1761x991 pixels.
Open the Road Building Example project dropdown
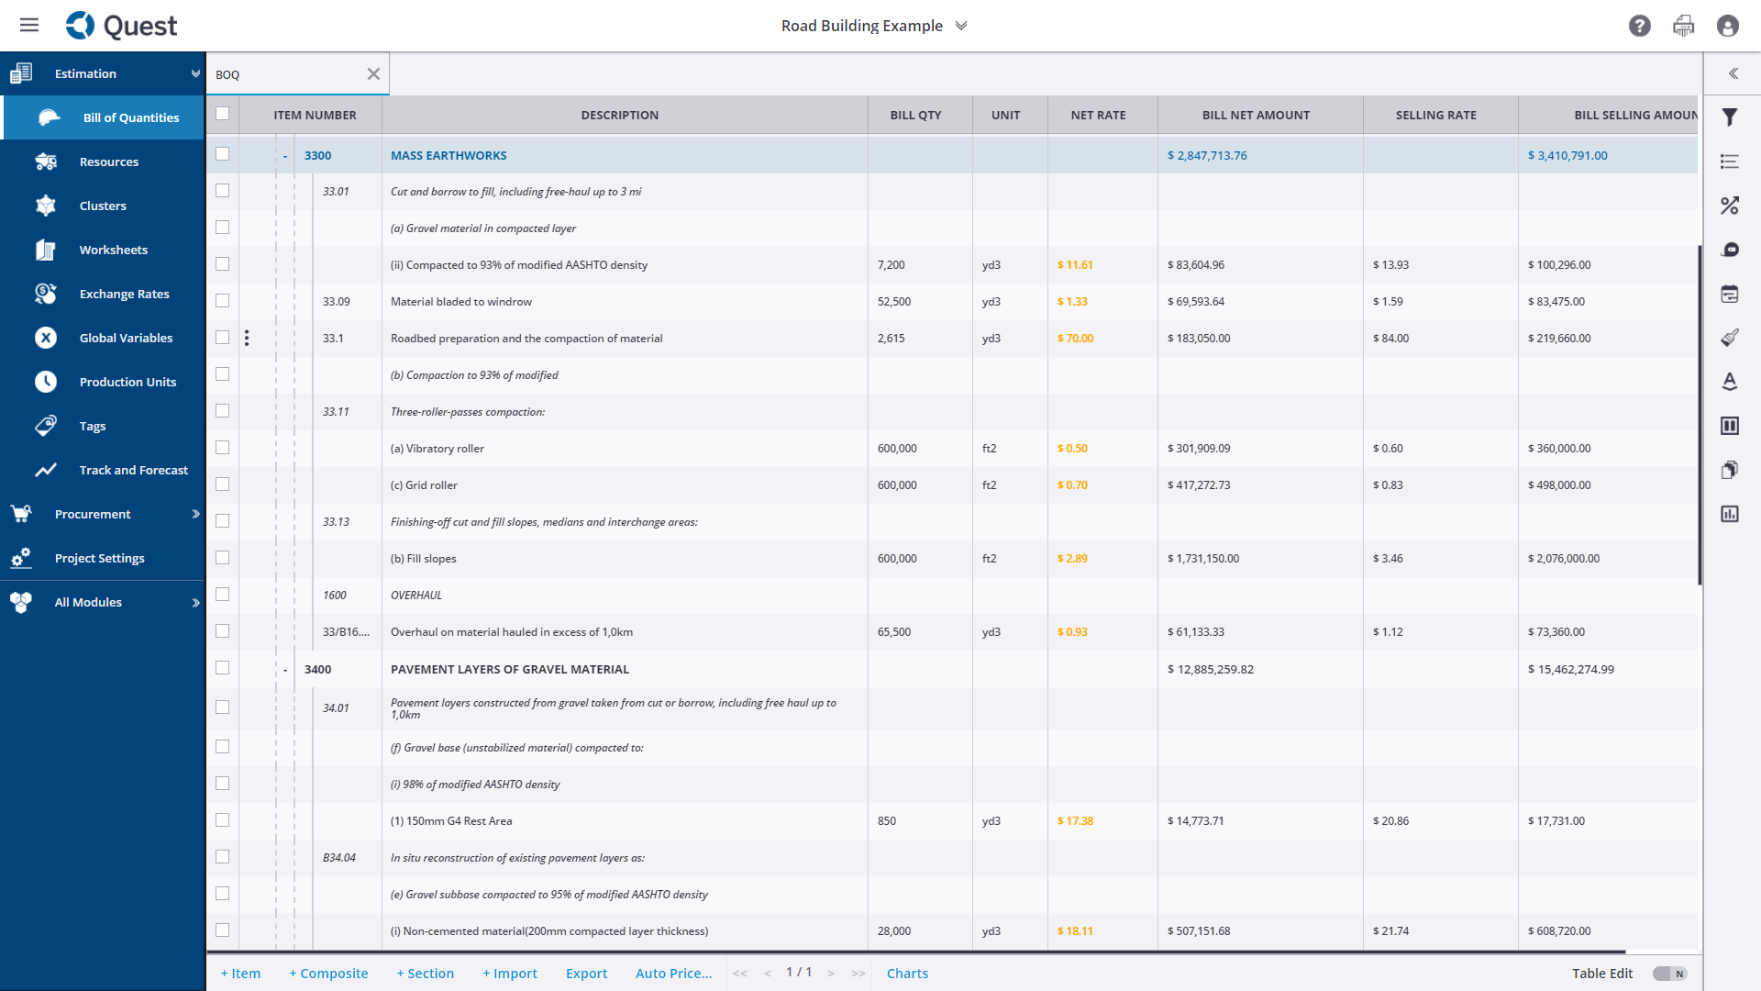tap(960, 26)
